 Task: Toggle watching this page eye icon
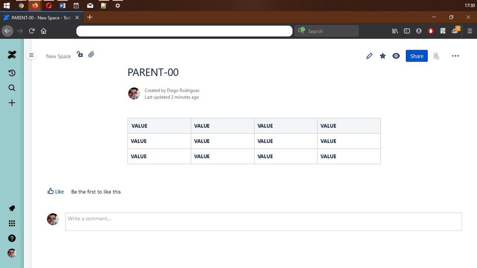coord(396,56)
